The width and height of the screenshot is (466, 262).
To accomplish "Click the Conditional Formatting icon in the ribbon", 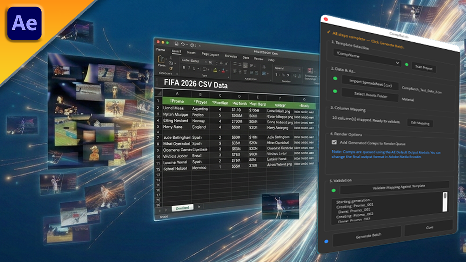I will coord(310,71).
